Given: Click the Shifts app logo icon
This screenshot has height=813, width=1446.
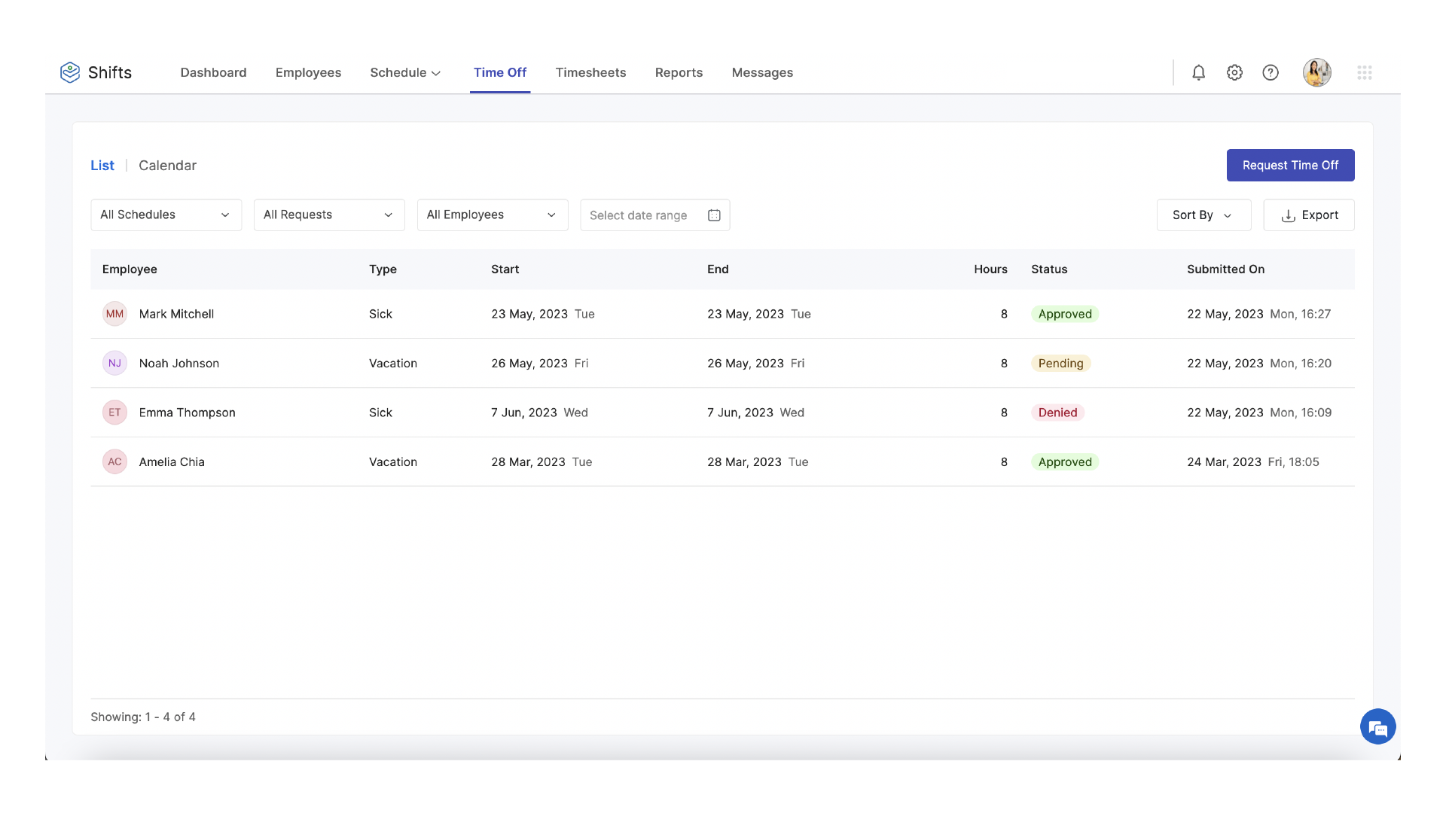Looking at the screenshot, I should 71,72.
